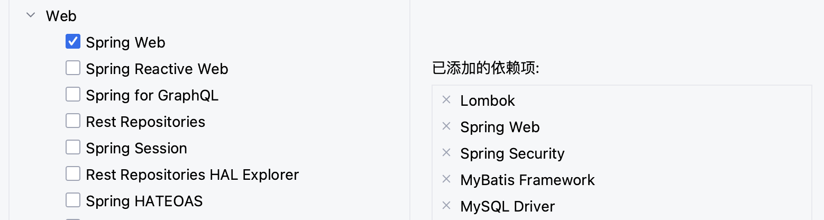This screenshot has width=824, height=220.
Task: Check the Spring for GraphQL option
Action: [73, 95]
